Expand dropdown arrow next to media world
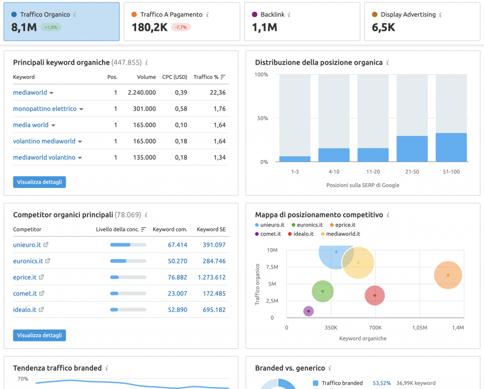 pyautogui.click(x=53, y=126)
